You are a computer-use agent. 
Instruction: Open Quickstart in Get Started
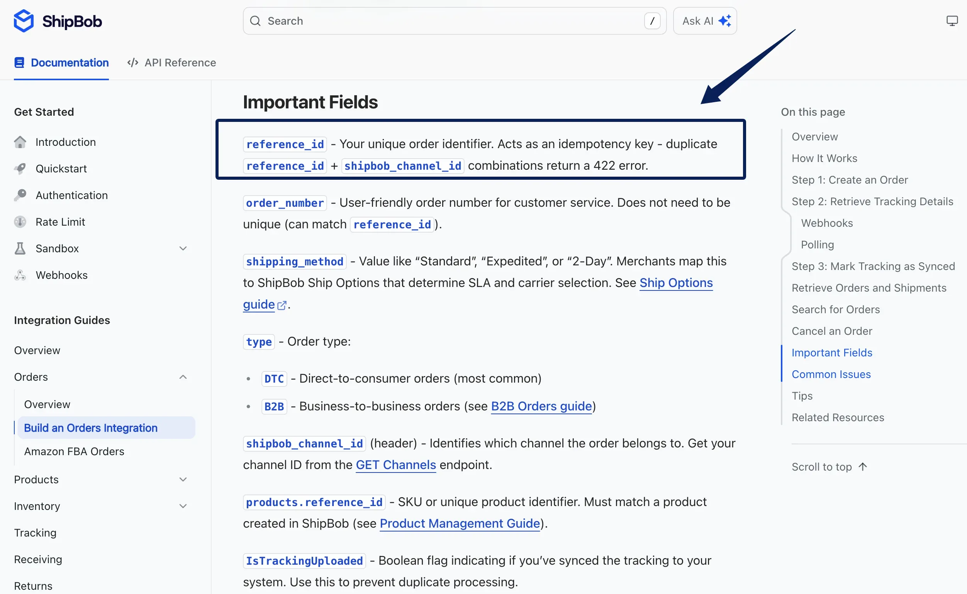(61, 169)
